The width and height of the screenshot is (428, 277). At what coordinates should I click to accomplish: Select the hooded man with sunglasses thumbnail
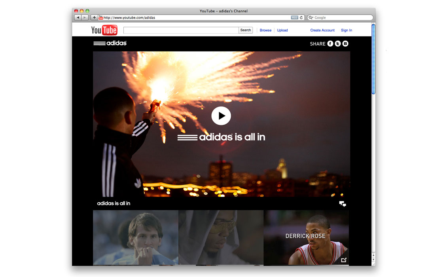pyautogui.click(x=221, y=237)
